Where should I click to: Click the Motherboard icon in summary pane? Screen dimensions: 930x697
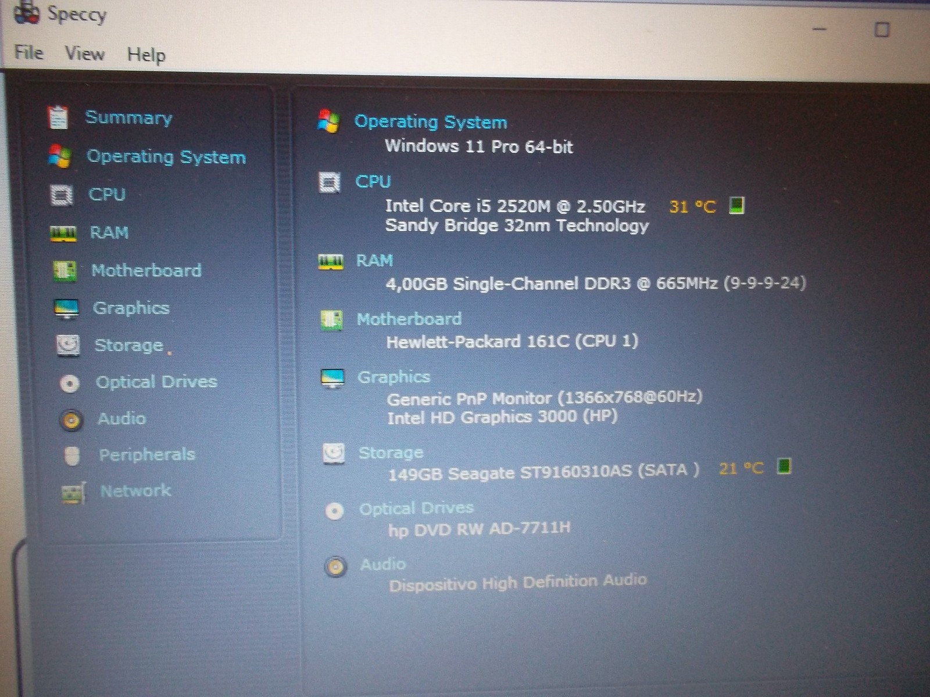point(331,321)
